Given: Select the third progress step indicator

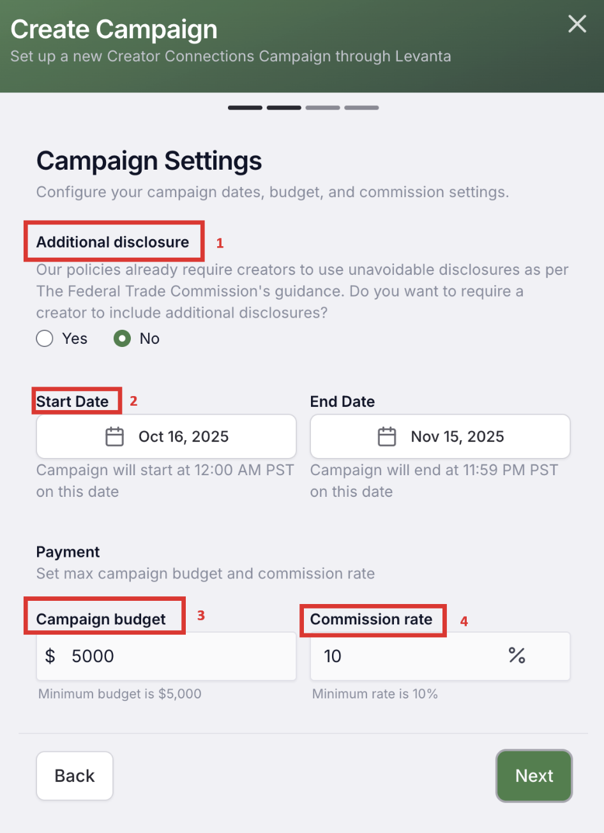Looking at the screenshot, I should 322,108.
